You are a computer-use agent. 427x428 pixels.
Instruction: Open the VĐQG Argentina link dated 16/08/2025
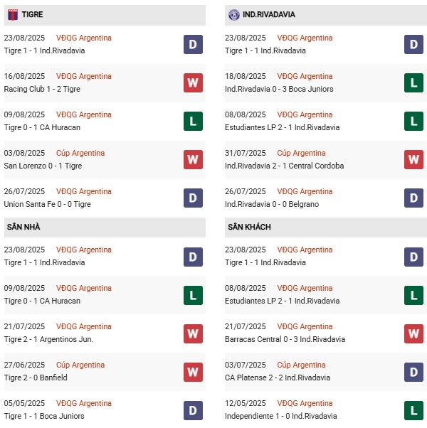(84, 76)
